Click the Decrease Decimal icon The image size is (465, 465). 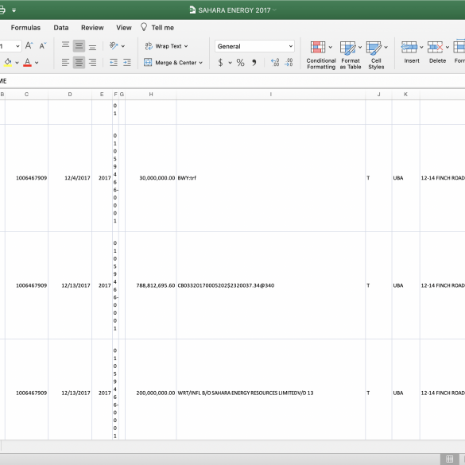289,63
